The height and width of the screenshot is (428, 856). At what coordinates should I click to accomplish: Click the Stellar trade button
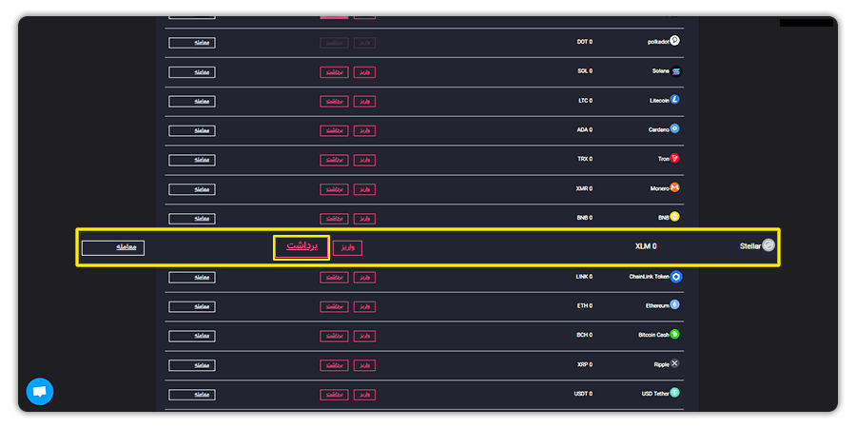click(113, 248)
